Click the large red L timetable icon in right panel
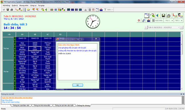Viewport: 185px width, 110px height. pos(174,16)
